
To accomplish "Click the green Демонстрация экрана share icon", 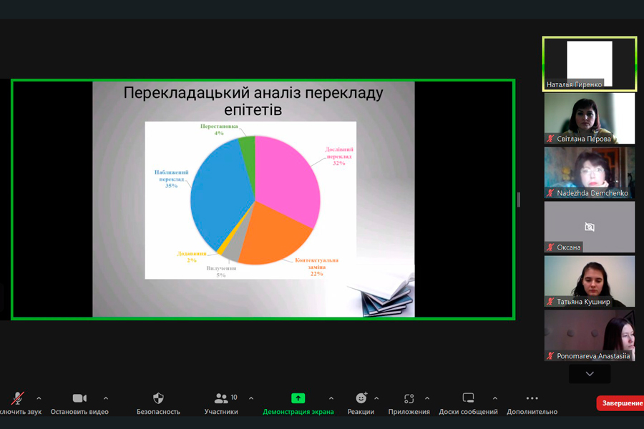I will [298, 398].
